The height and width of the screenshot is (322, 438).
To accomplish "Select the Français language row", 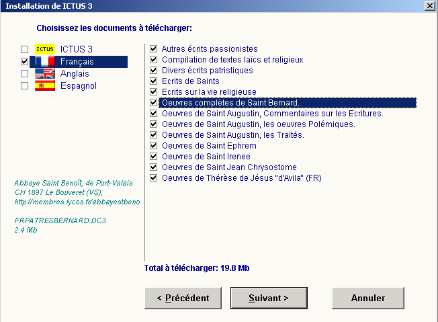I will click(x=79, y=61).
